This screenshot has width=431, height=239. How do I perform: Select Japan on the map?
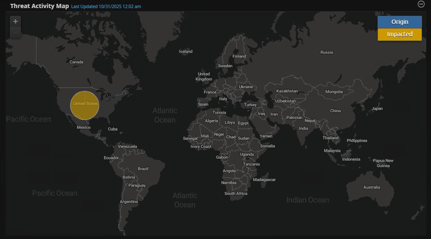pos(377,108)
